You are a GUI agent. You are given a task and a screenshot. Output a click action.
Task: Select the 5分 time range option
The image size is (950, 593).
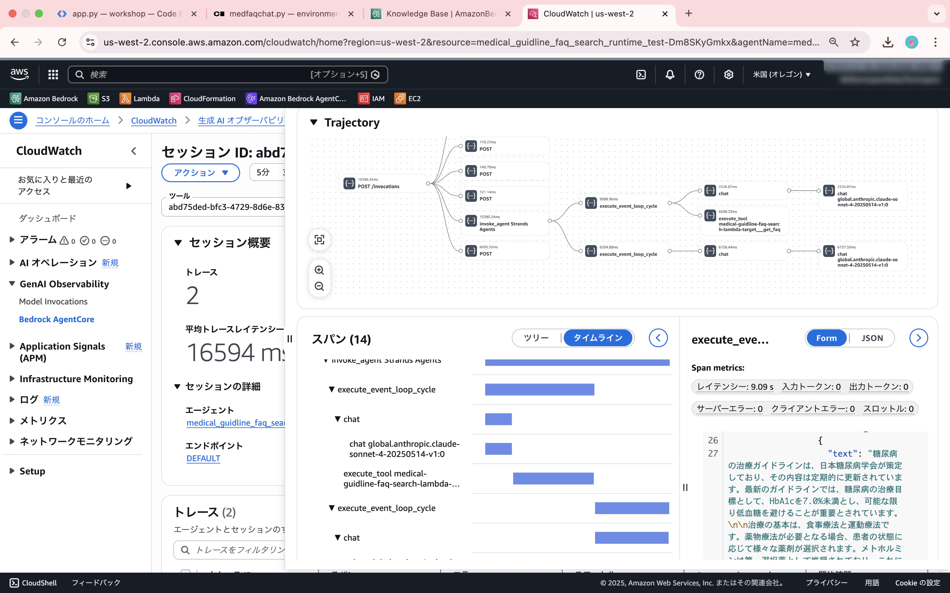pos(263,173)
